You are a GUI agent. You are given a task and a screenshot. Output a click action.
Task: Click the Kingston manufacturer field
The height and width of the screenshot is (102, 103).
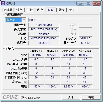click(44, 34)
